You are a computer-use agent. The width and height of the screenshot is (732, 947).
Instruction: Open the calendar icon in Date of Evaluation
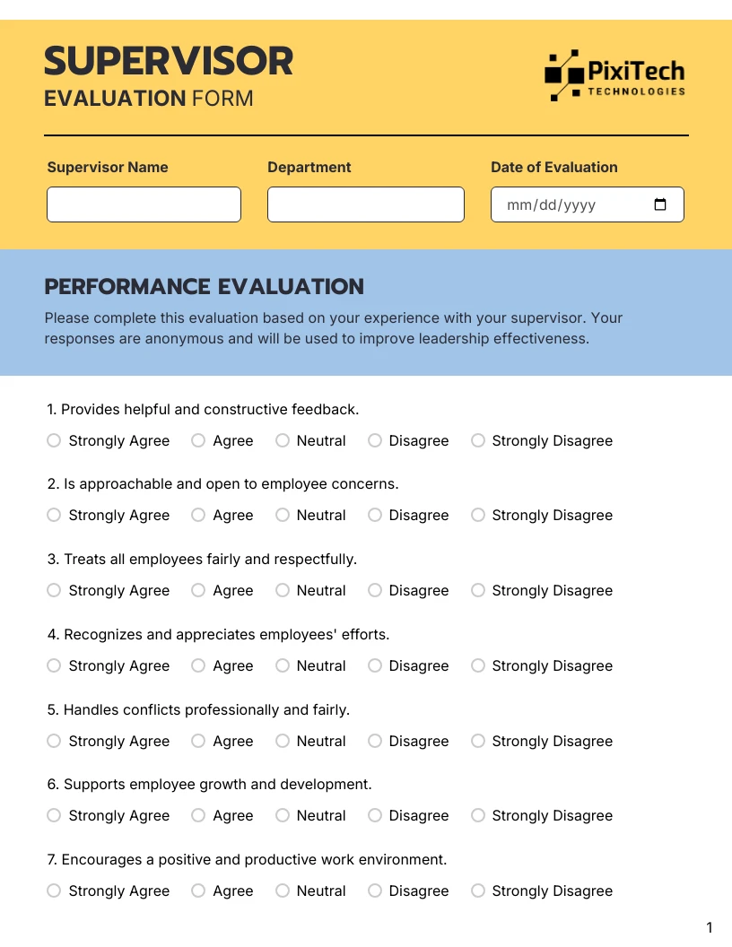(x=660, y=204)
